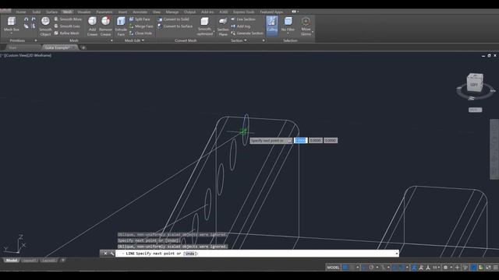
Task: Switch to the Home ribbon tab
Action: tap(21, 12)
